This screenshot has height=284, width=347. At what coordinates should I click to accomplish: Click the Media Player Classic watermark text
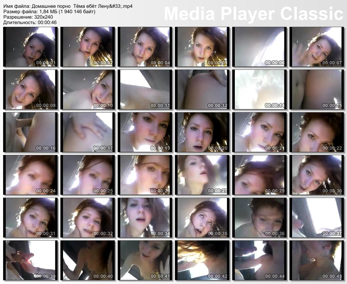click(x=253, y=14)
